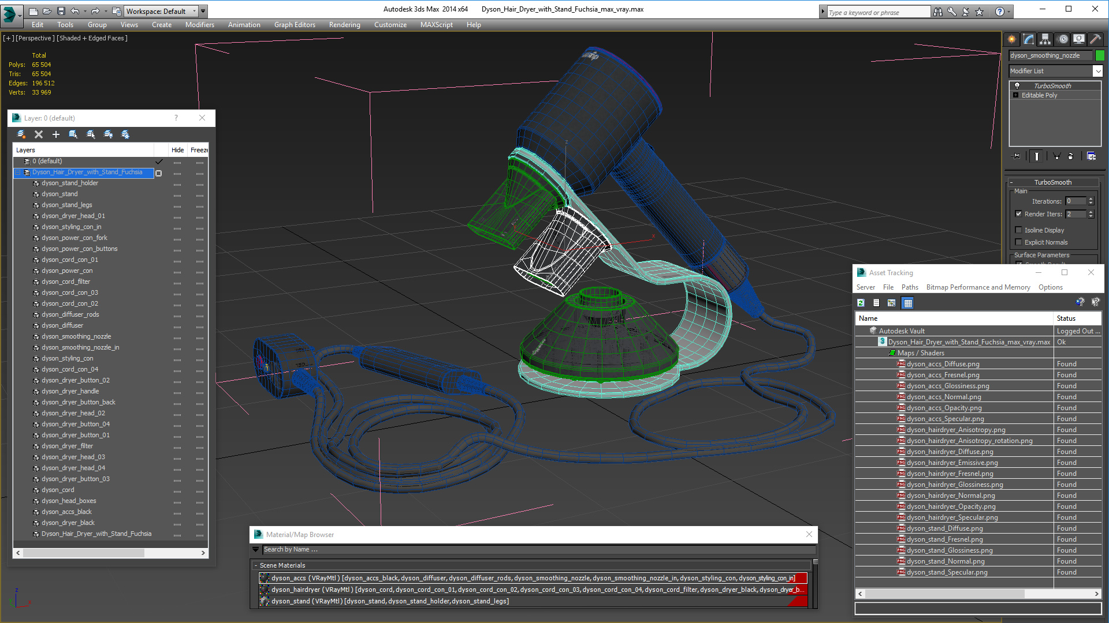Image resolution: width=1109 pixels, height=623 pixels.
Task: Click the Communication Center satellite icon
Action: [x=965, y=12]
